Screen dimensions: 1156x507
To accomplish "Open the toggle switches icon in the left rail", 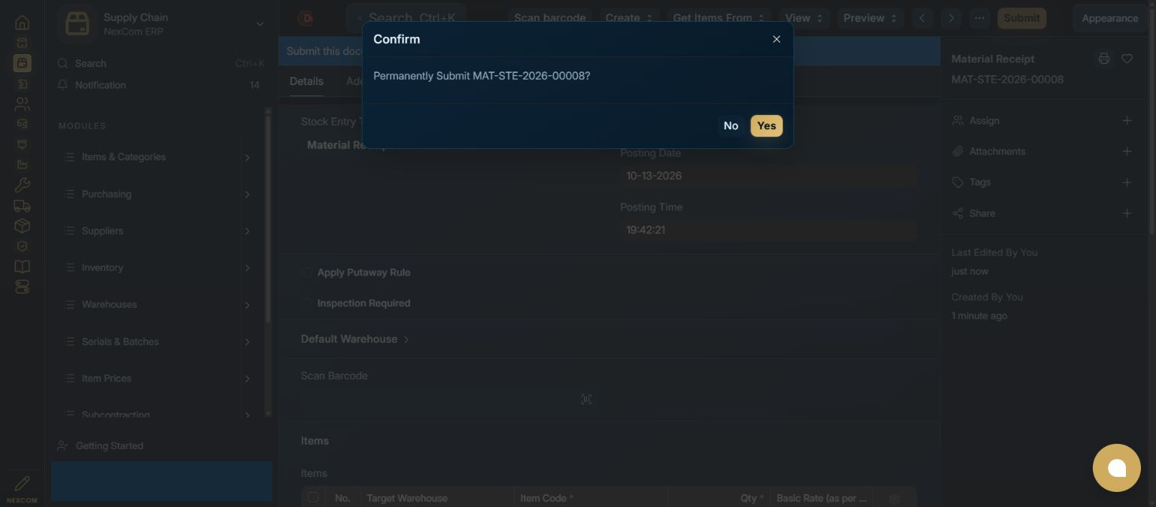I will 22,287.
